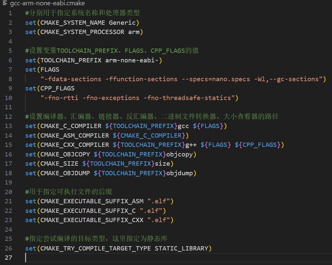Screen dimensions: 332x265
Task: Click the -fno-threadsafe-statics flag text
Action: 187,98
